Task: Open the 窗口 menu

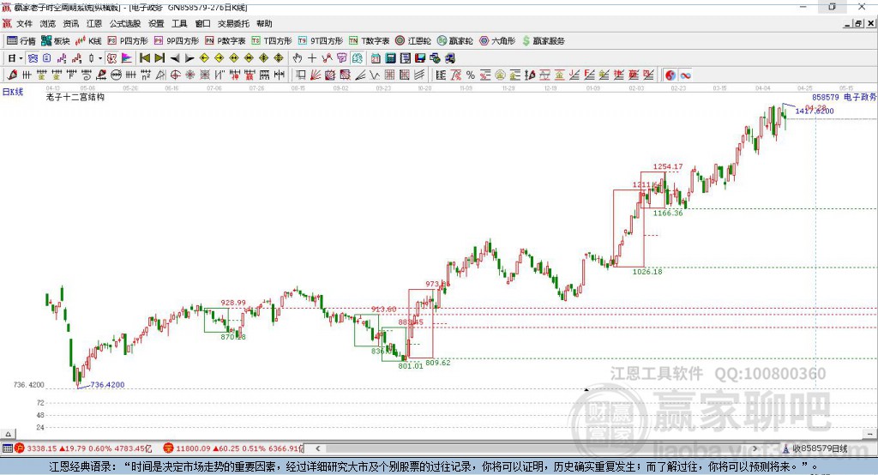Action: 202,23
